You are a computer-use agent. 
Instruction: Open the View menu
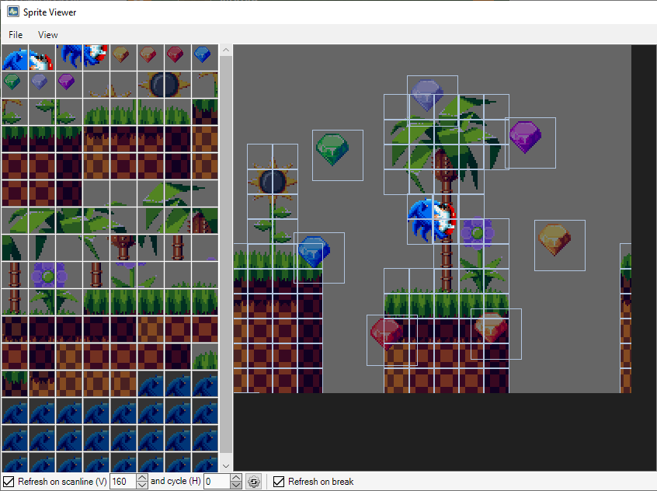(x=48, y=35)
